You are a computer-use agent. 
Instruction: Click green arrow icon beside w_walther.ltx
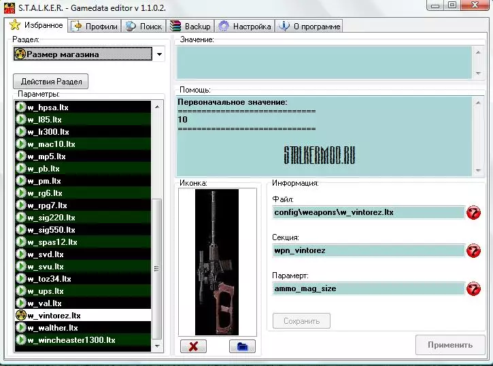[x=21, y=328]
